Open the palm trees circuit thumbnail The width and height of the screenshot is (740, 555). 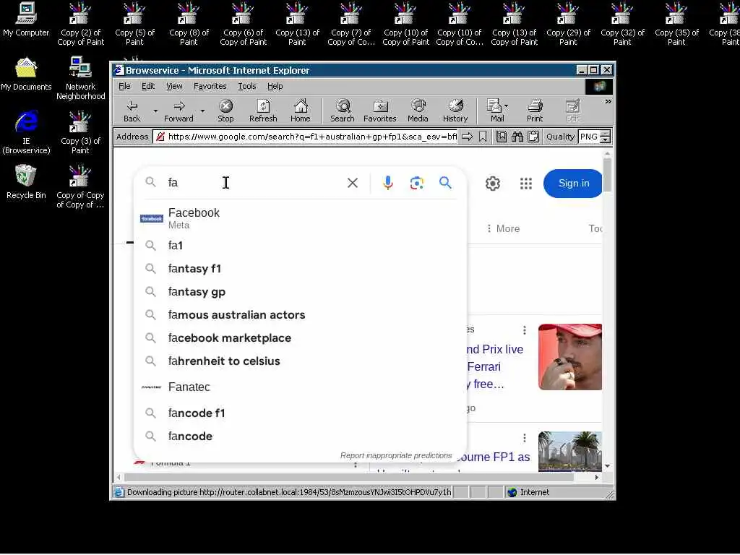[x=570, y=452]
